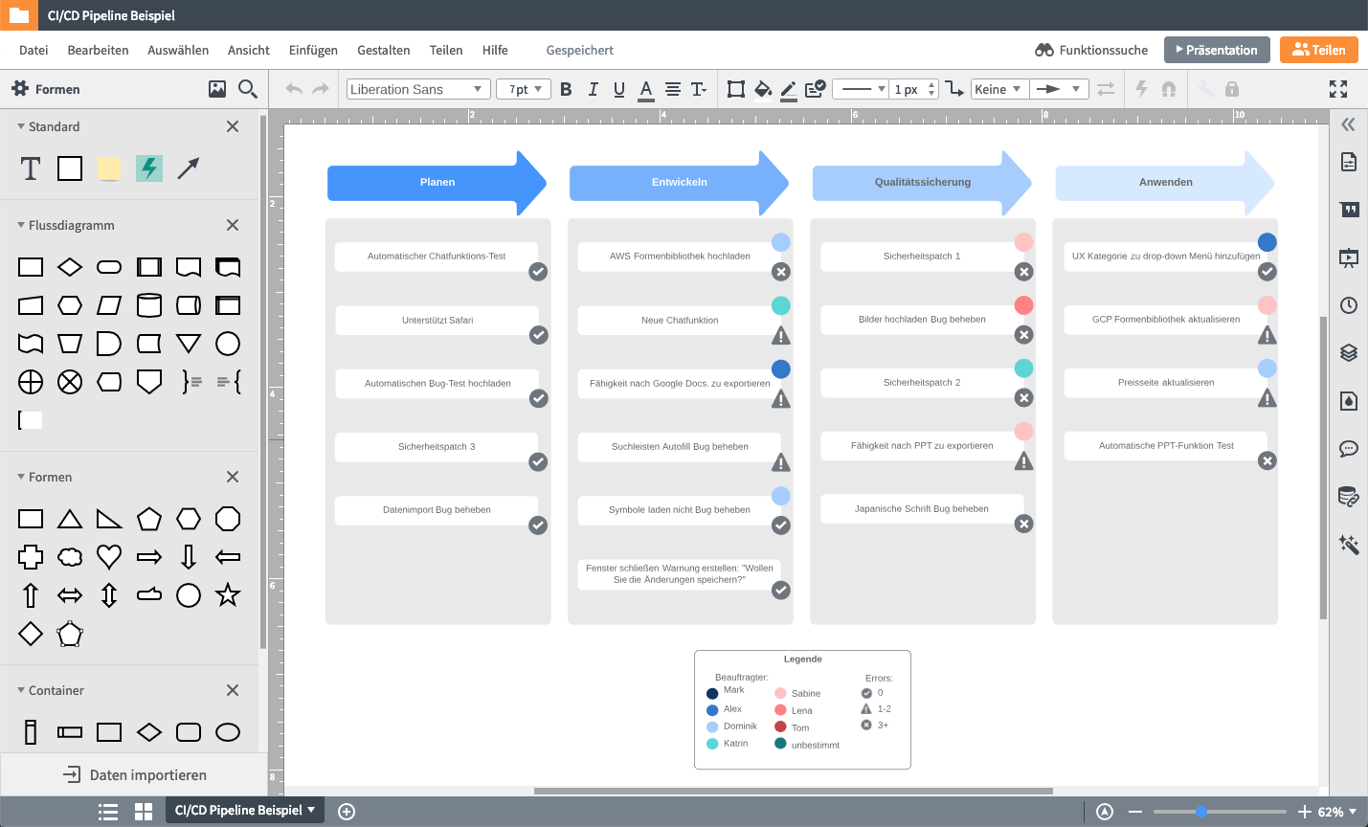Open the revision history clock icon

tap(1349, 305)
